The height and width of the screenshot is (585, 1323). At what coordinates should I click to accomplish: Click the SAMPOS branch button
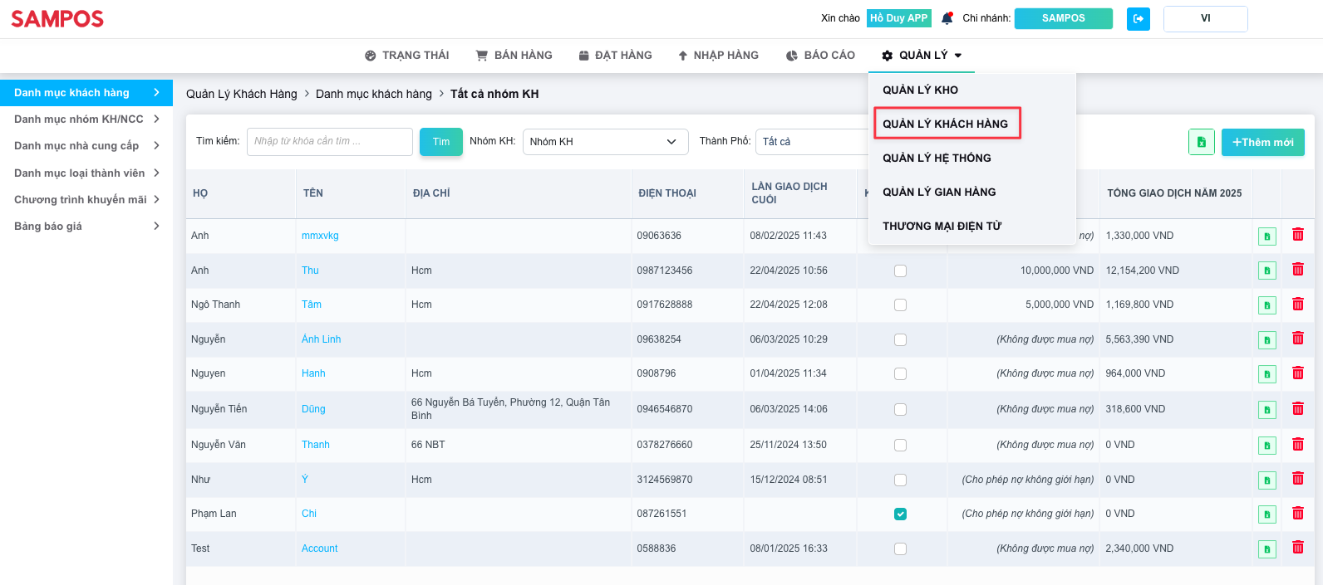1064,18
